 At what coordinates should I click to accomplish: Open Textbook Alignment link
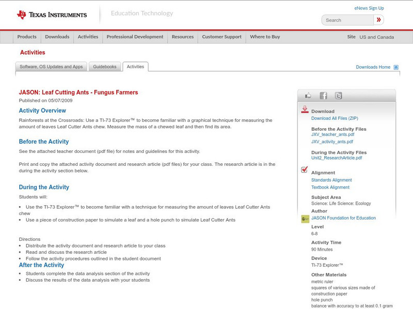click(x=330, y=188)
